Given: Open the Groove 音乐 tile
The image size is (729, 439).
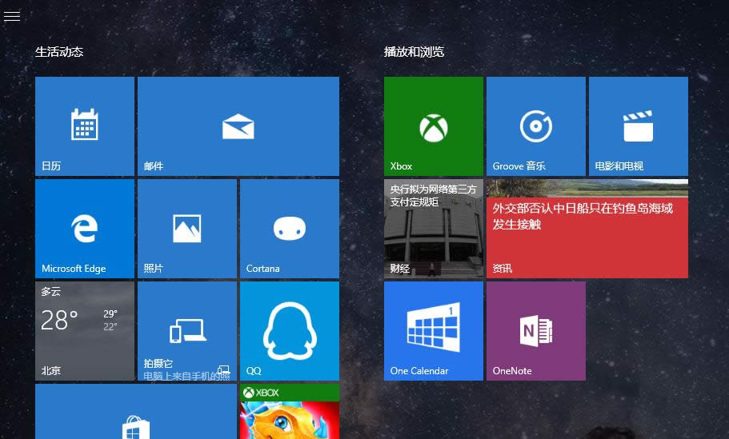Looking at the screenshot, I should point(536,126).
